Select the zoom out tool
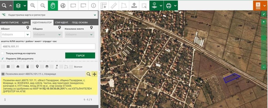 [x=43, y=6]
